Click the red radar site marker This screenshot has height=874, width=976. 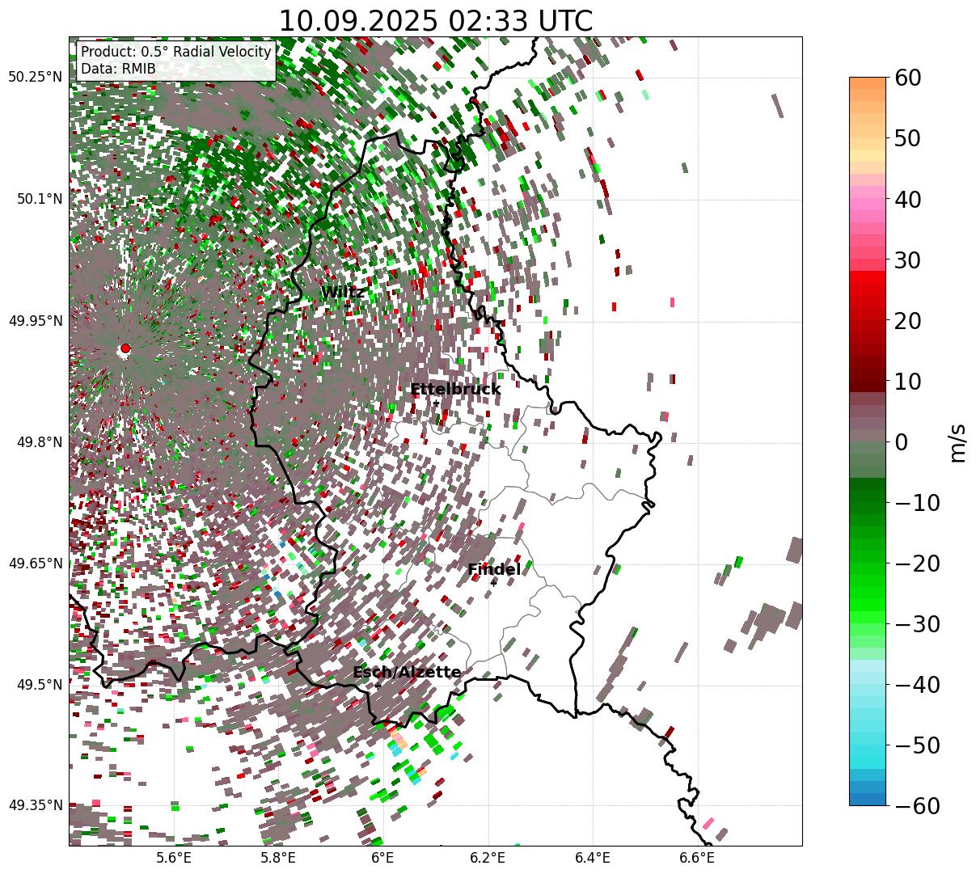pos(125,348)
